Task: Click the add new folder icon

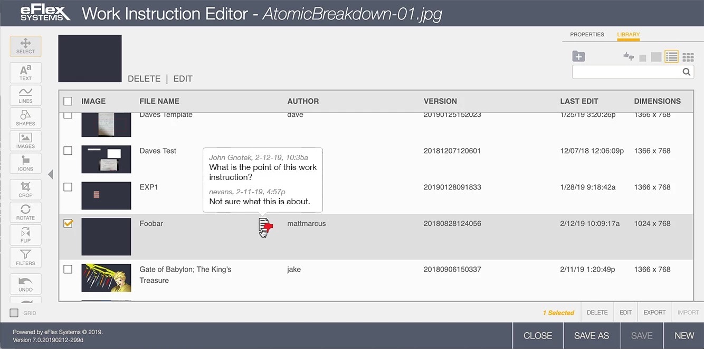Action: [x=578, y=56]
